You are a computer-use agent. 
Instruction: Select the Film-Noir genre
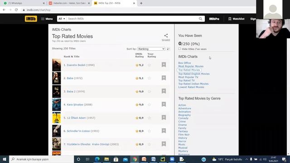point(184,134)
